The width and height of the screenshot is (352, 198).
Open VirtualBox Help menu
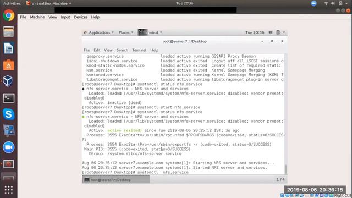pos(95,17)
